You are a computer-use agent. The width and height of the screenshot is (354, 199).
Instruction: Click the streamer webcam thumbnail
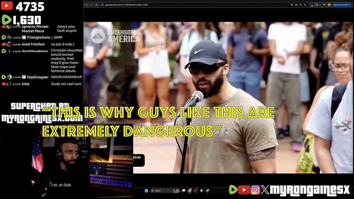(x=66, y=162)
